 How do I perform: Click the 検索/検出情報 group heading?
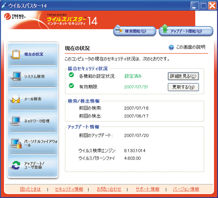tap(84, 101)
